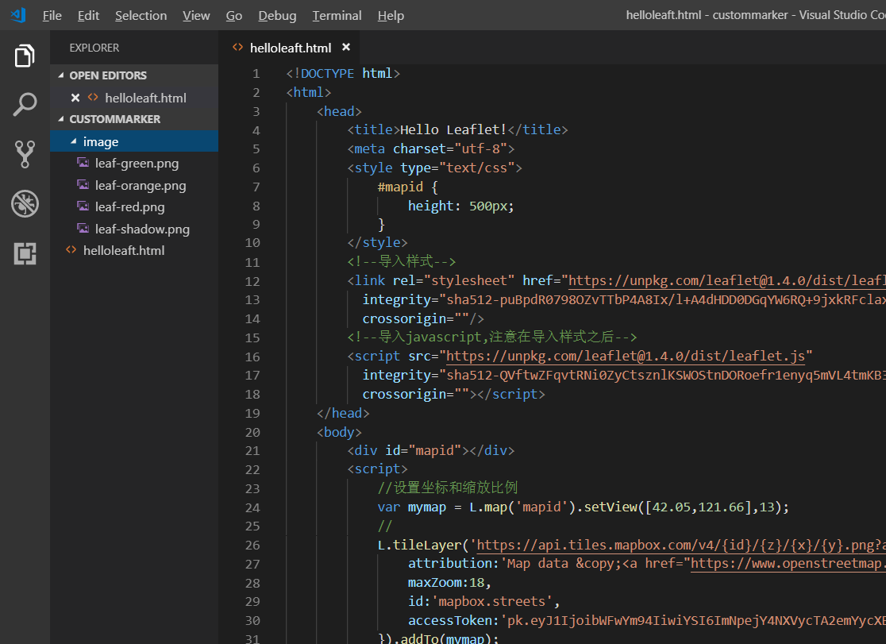Click the <body> tag on line 20

339,432
